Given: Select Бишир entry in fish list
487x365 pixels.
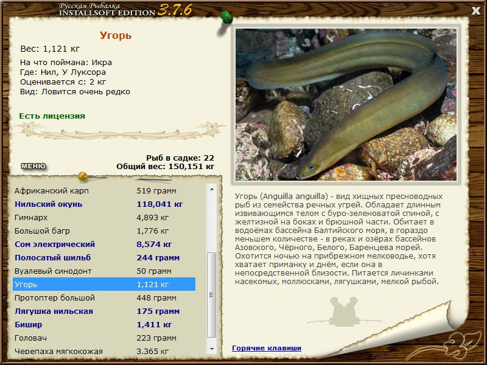Looking at the screenshot, I should pyautogui.click(x=104, y=325).
